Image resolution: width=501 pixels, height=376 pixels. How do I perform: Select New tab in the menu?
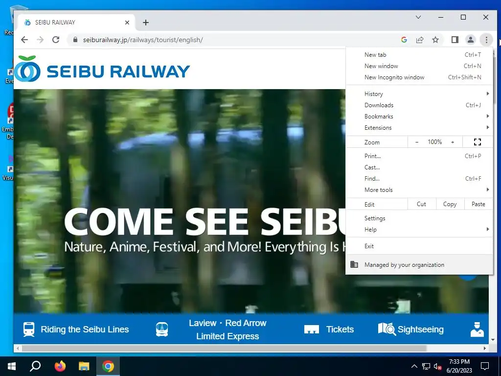[419, 55]
